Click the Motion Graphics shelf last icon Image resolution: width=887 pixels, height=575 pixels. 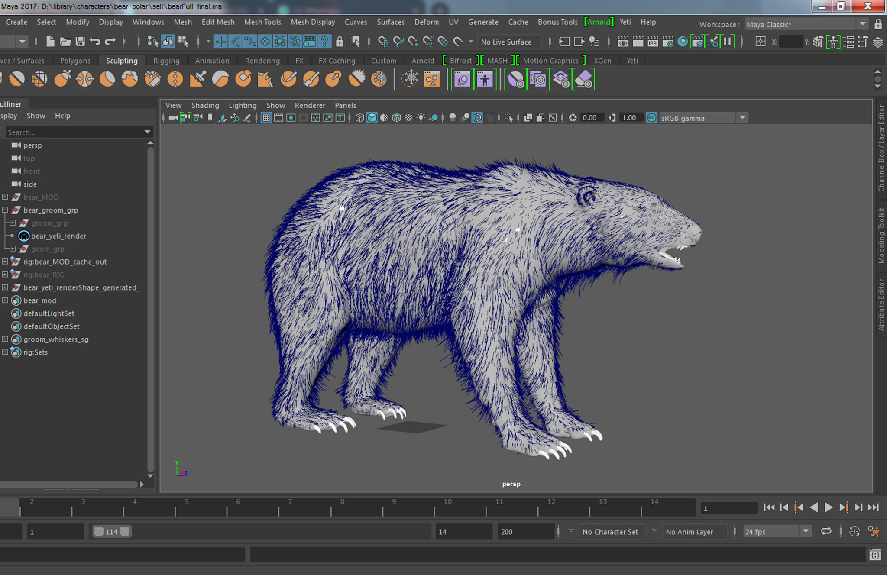click(583, 80)
